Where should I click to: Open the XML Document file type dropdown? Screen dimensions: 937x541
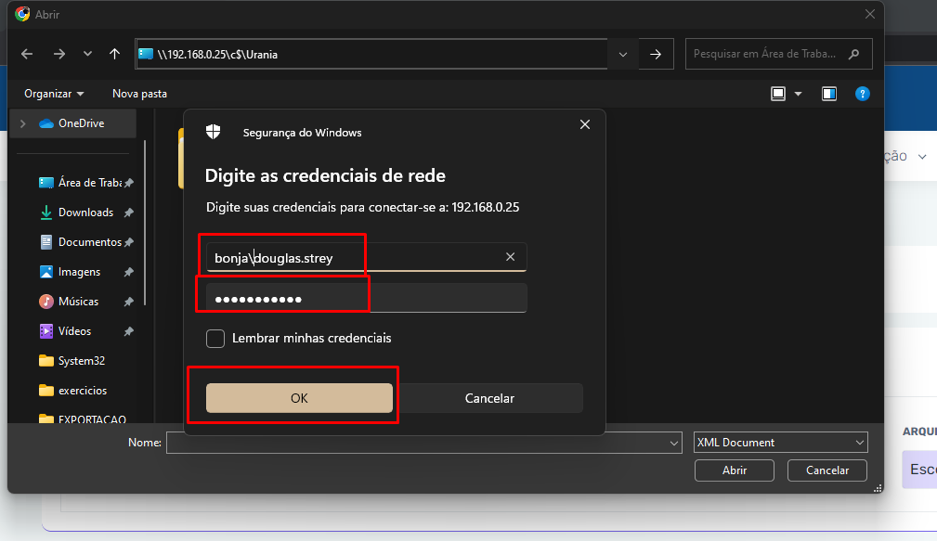(780, 443)
